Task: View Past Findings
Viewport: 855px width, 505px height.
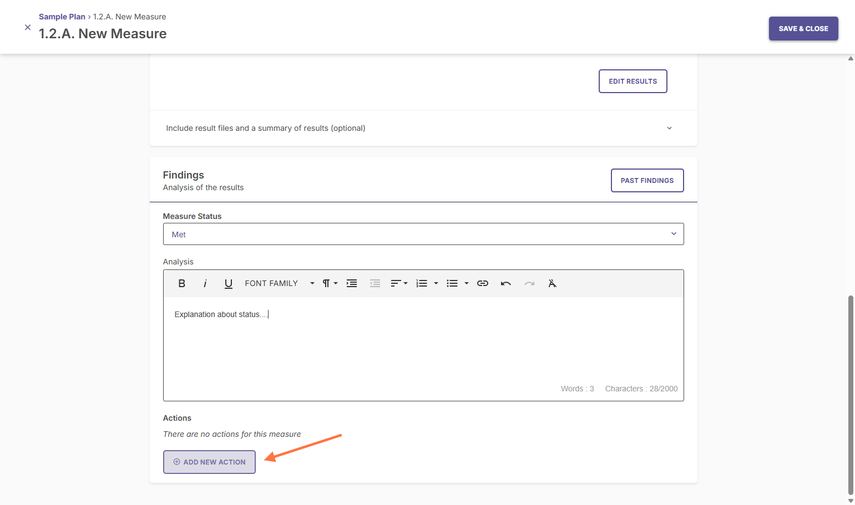Action: point(647,181)
